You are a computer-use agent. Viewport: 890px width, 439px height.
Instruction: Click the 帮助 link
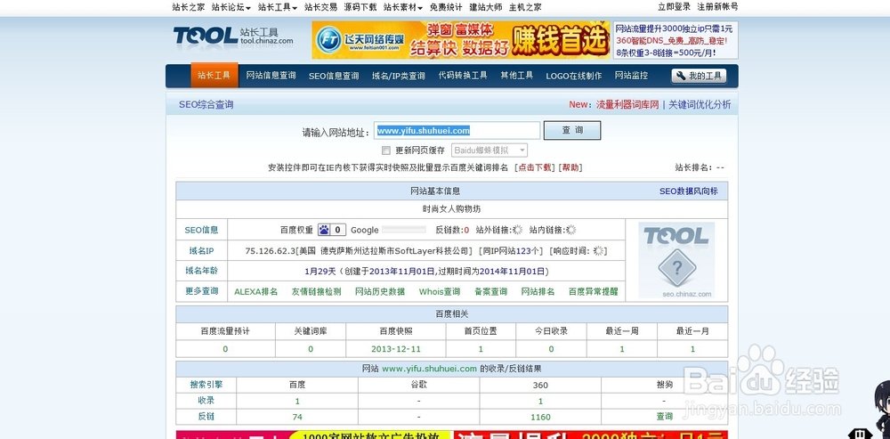pos(570,167)
